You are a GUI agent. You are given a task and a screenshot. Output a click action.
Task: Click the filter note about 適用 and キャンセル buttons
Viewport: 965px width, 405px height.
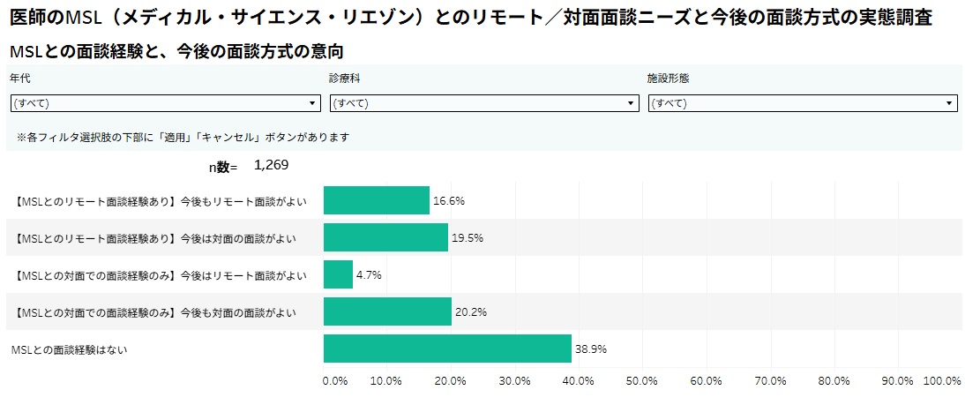183,138
